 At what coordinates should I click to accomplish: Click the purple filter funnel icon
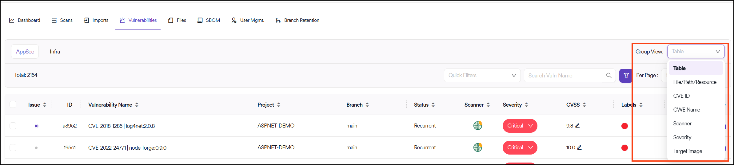626,76
